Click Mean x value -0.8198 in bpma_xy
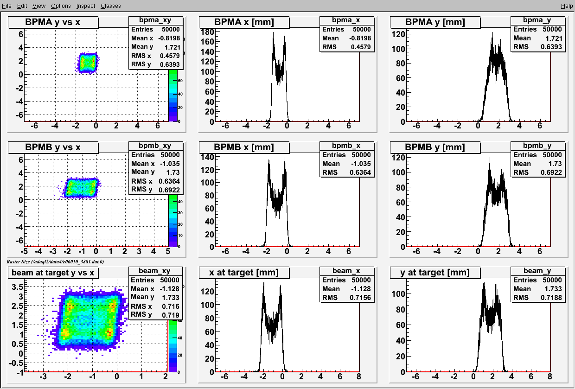This screenshot has height=389, width=575. [169, 38]
